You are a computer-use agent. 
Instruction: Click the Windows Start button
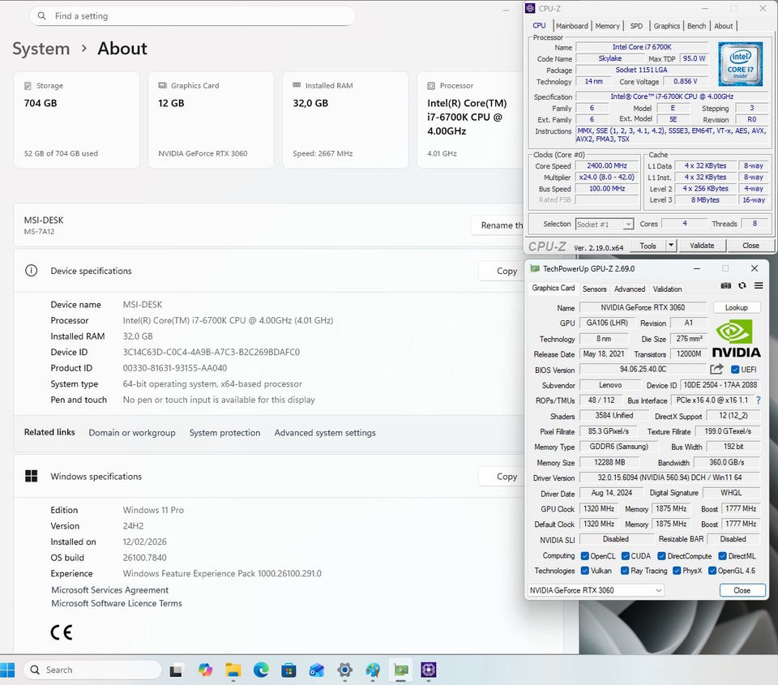pos(8,670)
